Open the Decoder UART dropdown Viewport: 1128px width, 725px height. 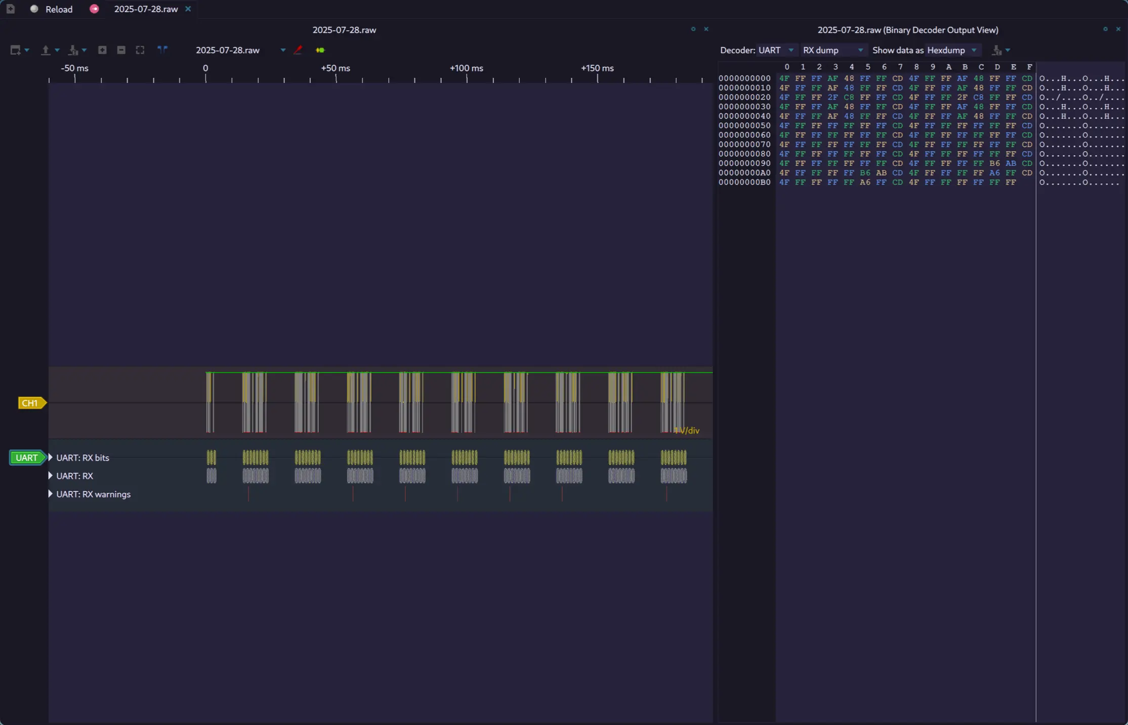pos(776,50)
